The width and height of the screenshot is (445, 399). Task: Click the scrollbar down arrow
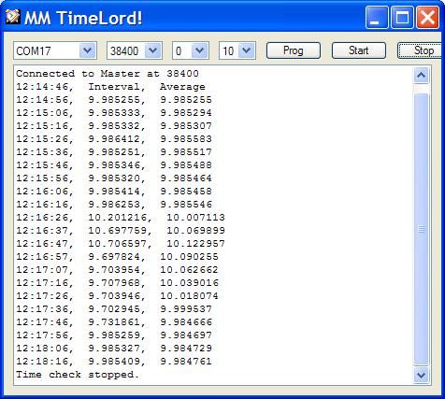tap(421, 375)
